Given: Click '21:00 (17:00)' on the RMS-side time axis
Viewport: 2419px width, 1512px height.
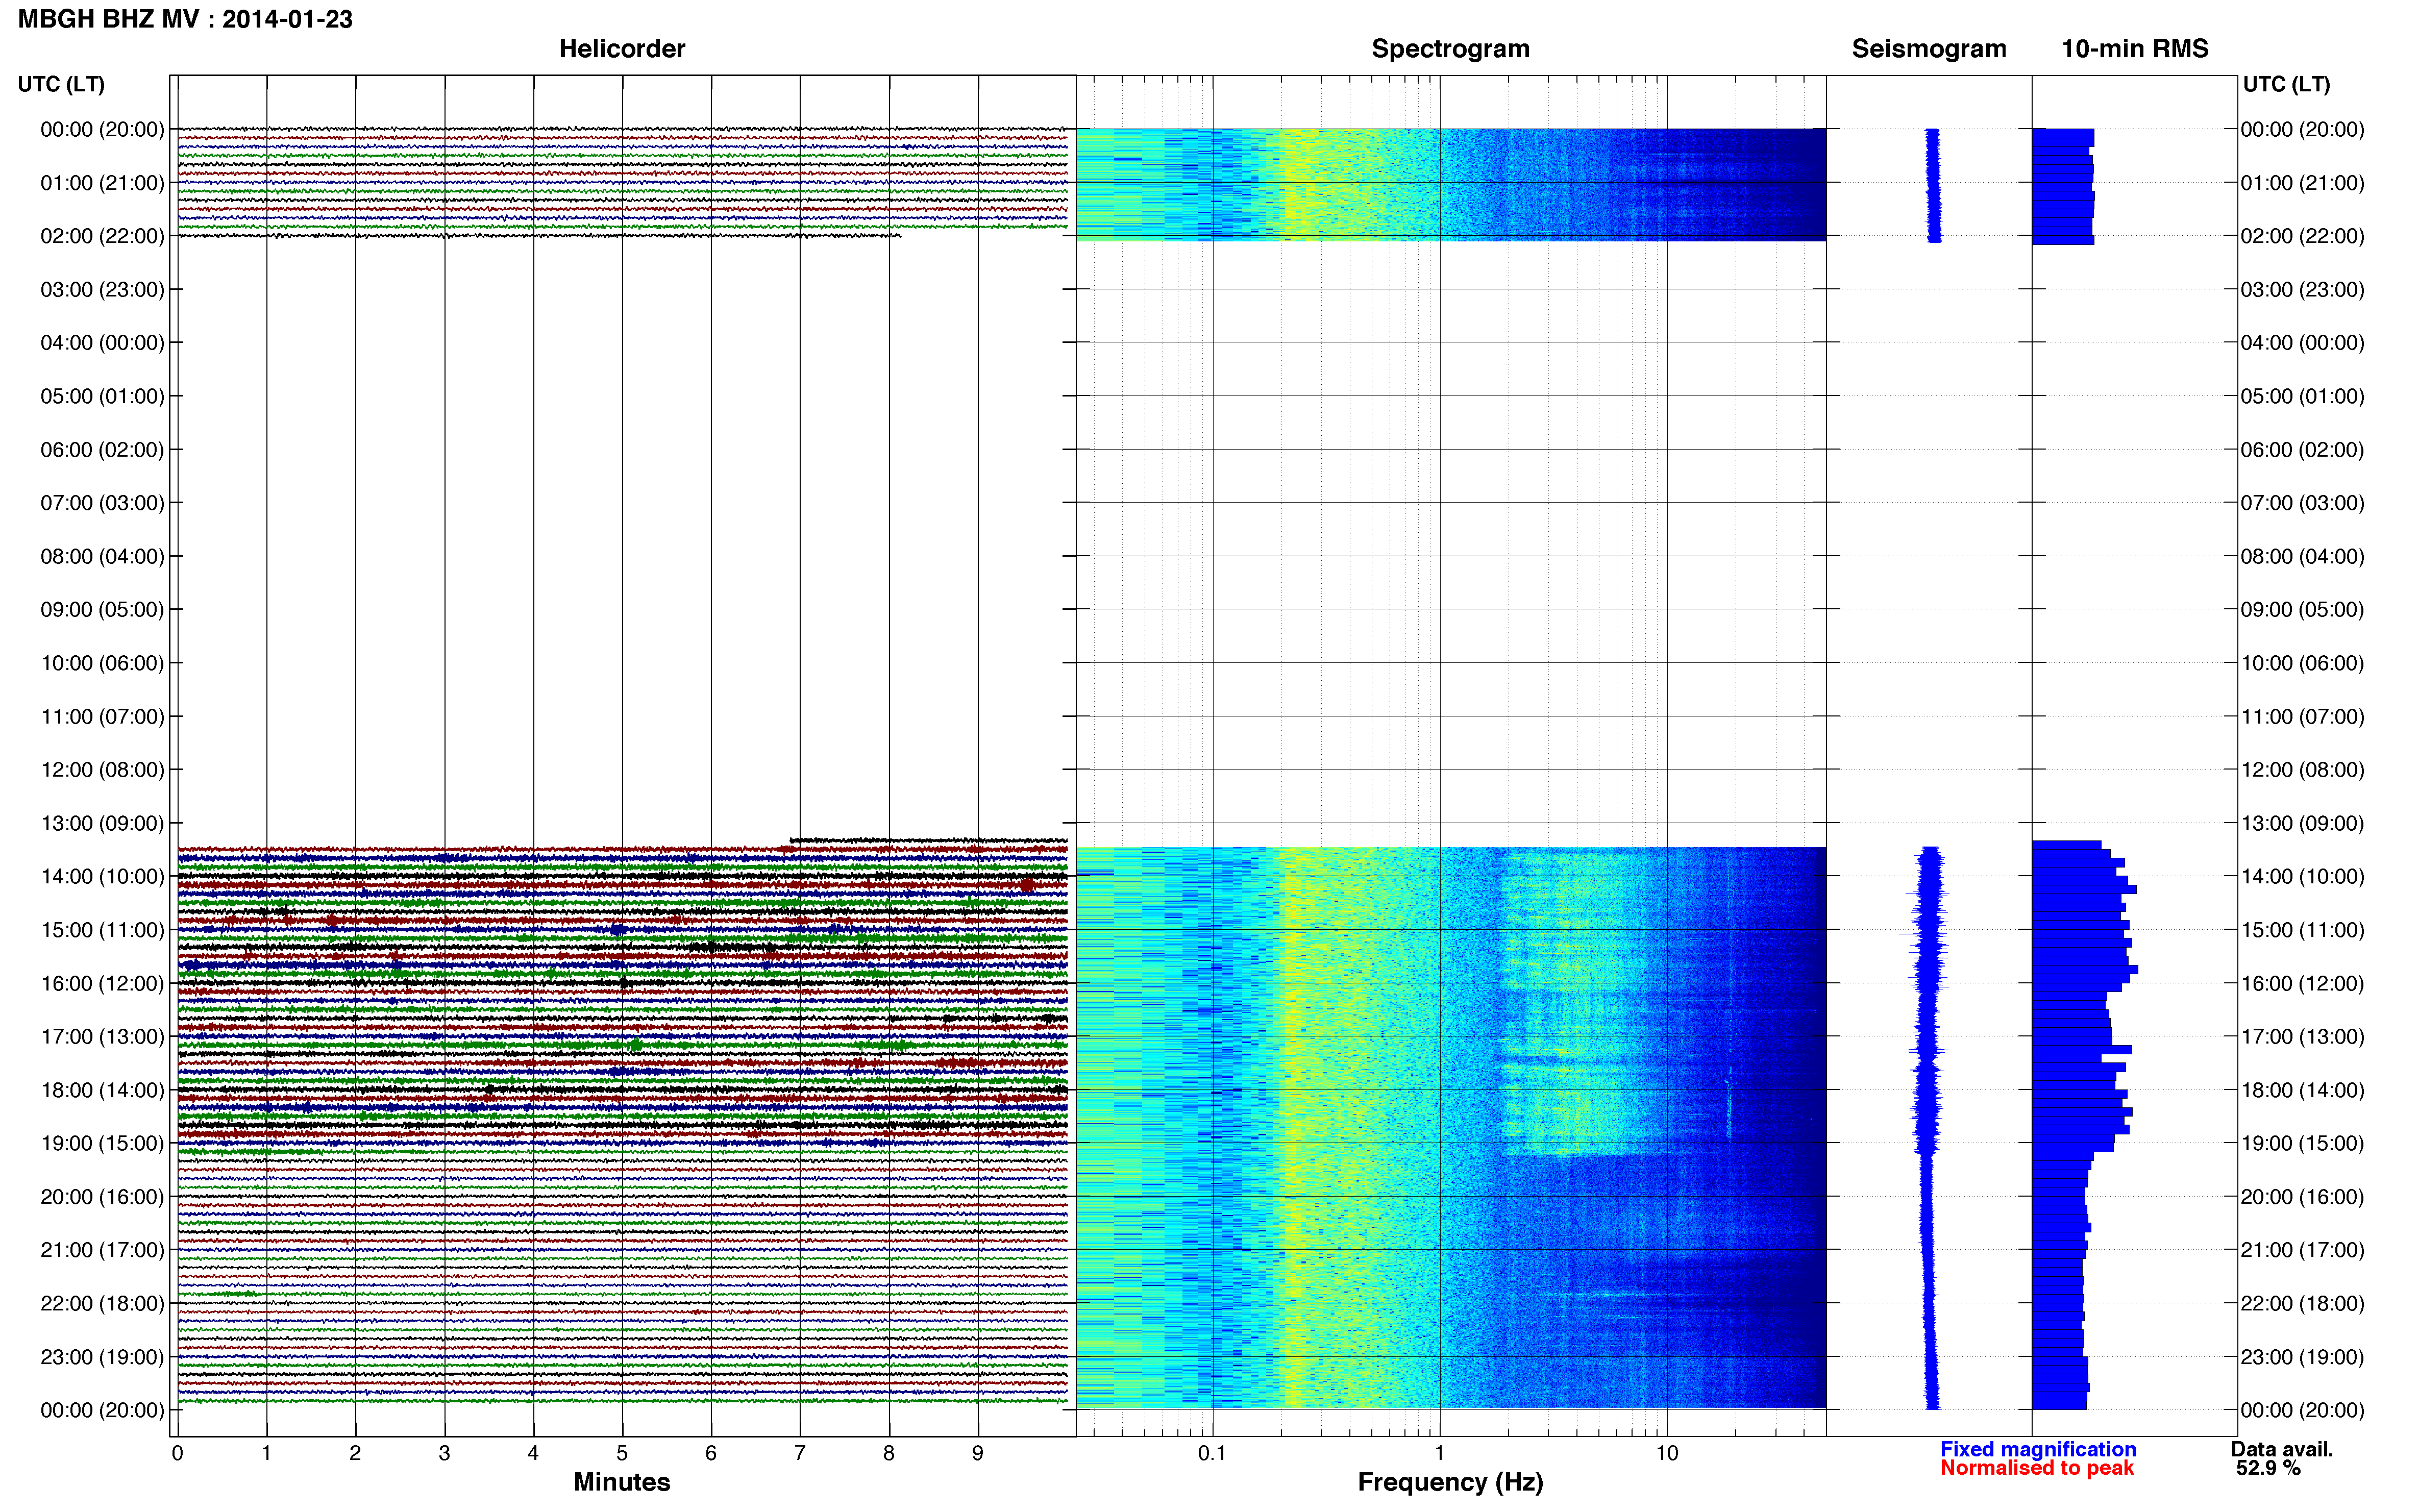Looking at the screenshot, I should click(2302, 1250).
